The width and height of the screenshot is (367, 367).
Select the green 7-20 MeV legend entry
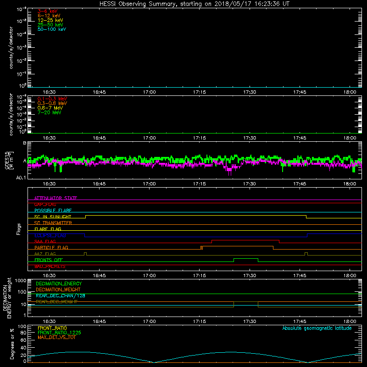point(50,112)
